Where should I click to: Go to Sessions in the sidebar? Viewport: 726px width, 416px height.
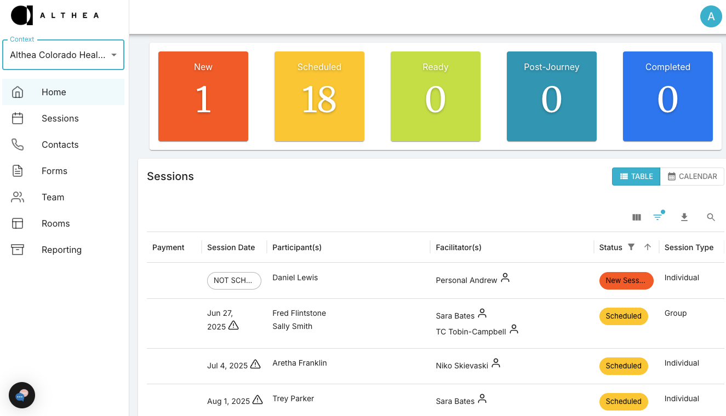60,118
